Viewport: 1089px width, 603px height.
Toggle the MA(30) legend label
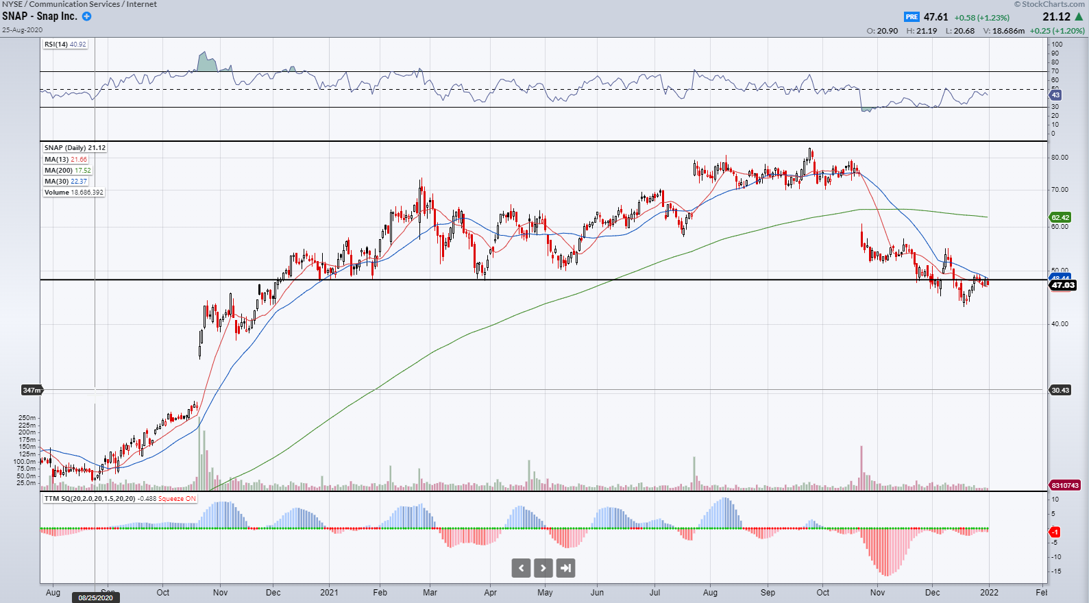coord(66,181)
